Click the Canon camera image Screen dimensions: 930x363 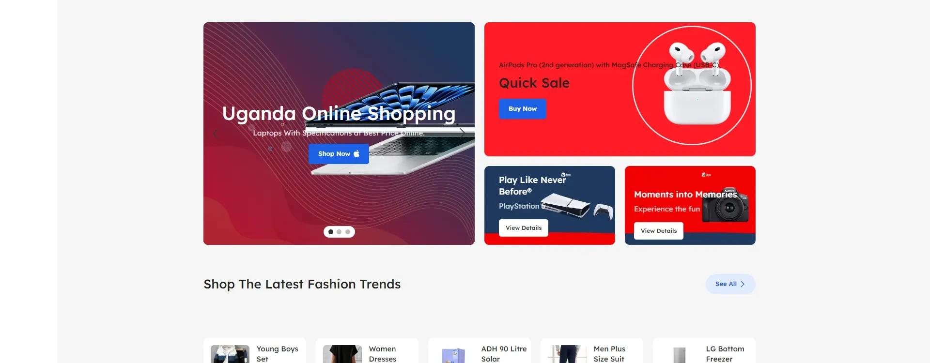pos(725,205)
